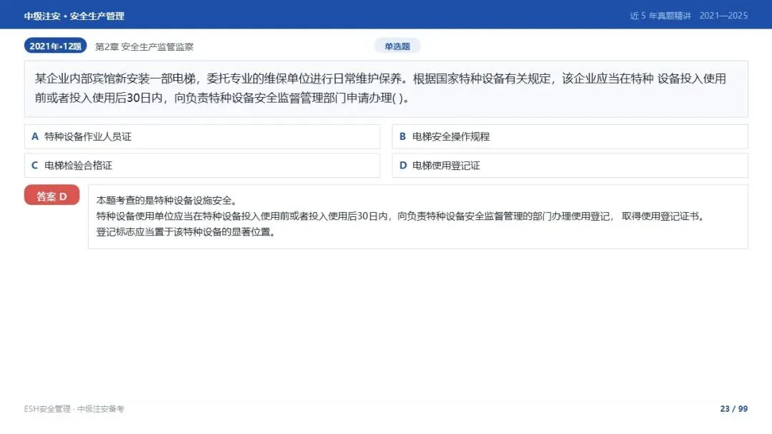Click the 答案 D red badge
Screen dimensions: 772x434
51,196
